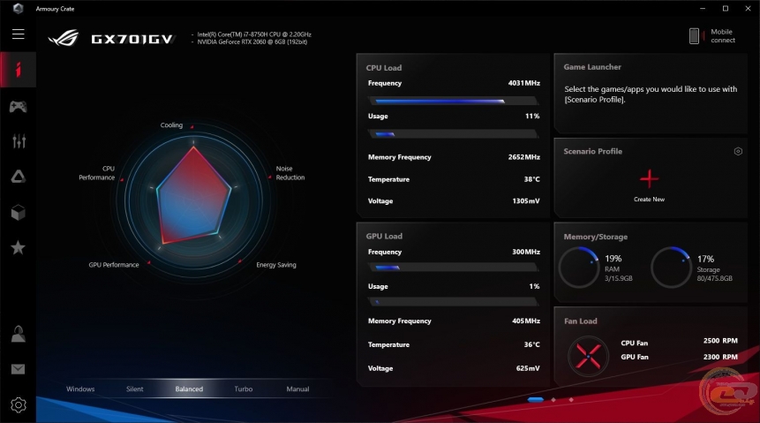Click the Scenario Profile settings hexagon icon

[738, 151]
